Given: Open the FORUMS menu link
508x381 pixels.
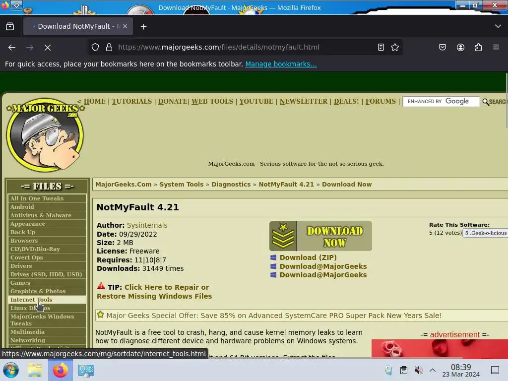Looking at the screenshot, I should pos(381,101).
